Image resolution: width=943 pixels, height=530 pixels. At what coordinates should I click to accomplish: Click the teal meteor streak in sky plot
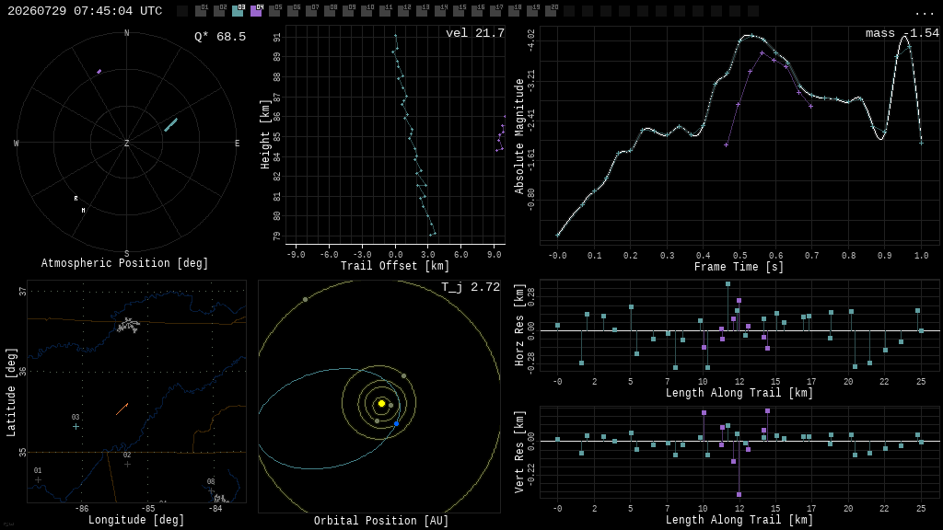point(170,124)
